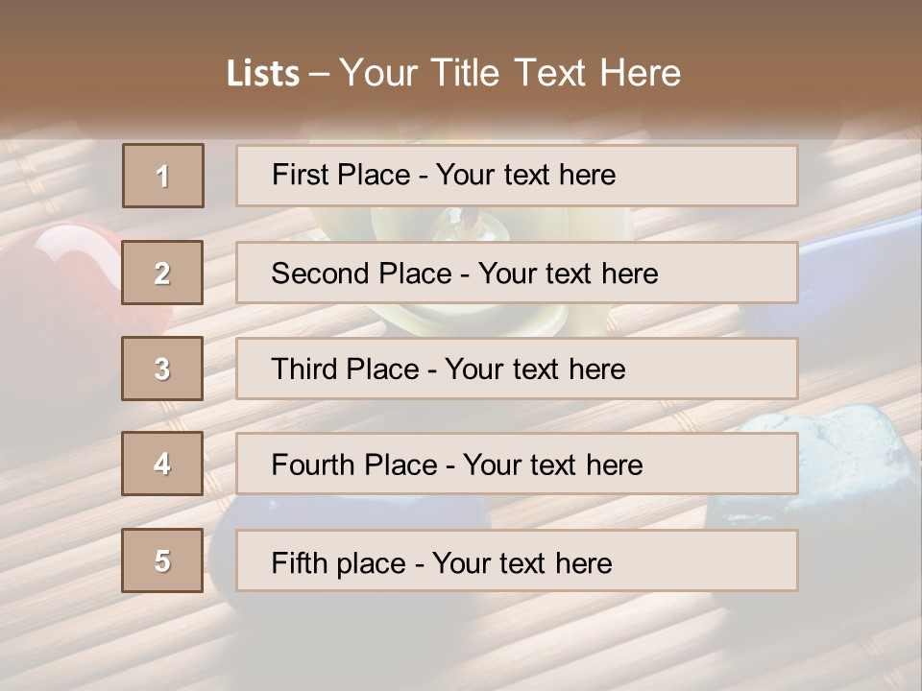
Task: Click the number 5 box
Action: [x=162, y=560]
